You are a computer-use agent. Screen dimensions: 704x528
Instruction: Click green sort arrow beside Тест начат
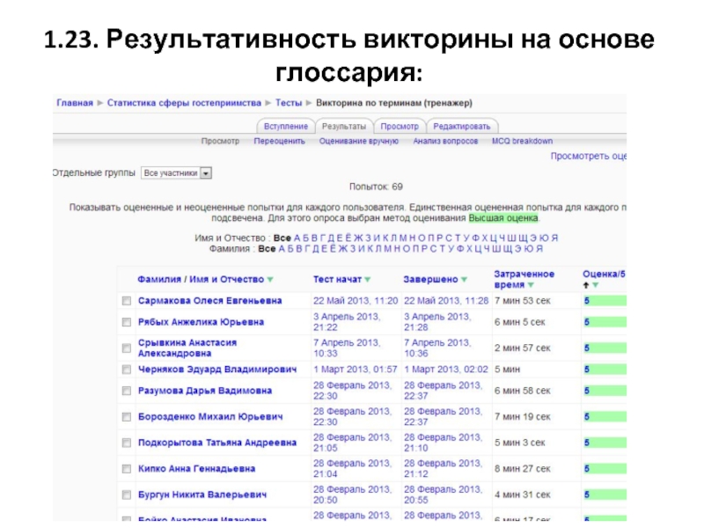[368, 280]
